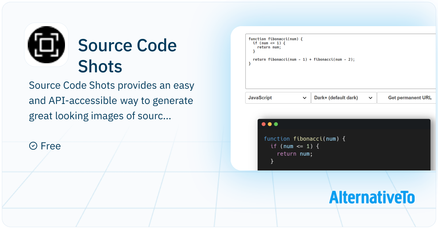The width and height of the screenshot is (438, 229).
Task: Click the description text about generating images
Action: pos(112,101)
